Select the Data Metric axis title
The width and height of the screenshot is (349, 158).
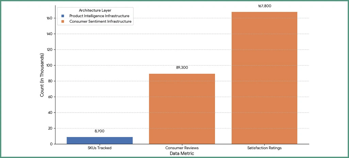(x=182, y=154)
